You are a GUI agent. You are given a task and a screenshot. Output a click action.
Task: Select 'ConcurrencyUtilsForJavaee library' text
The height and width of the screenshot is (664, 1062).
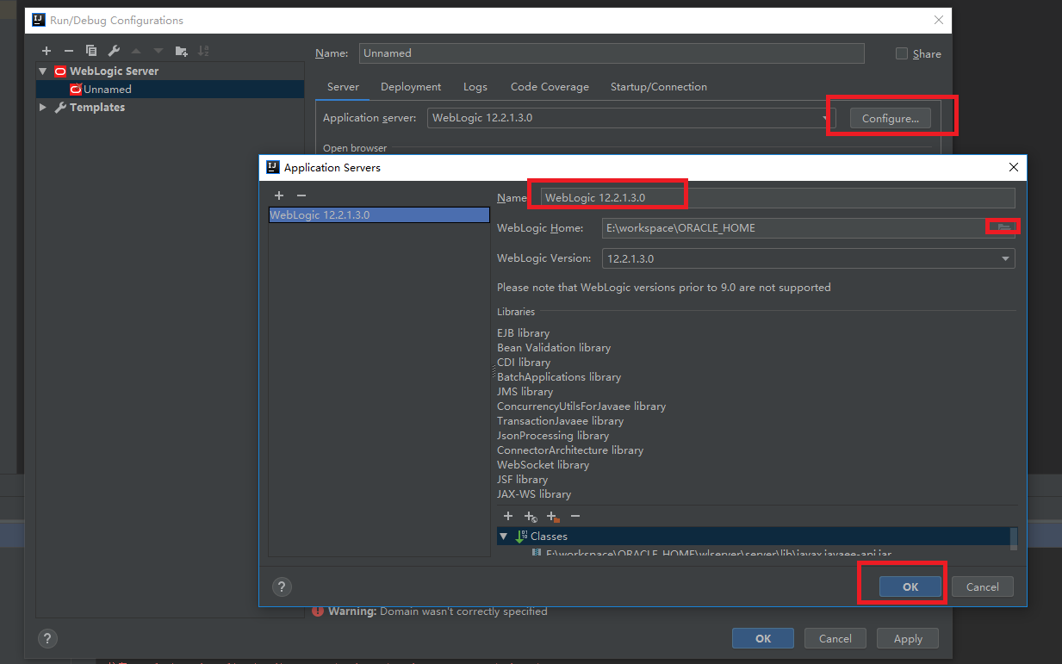[581, 406]
